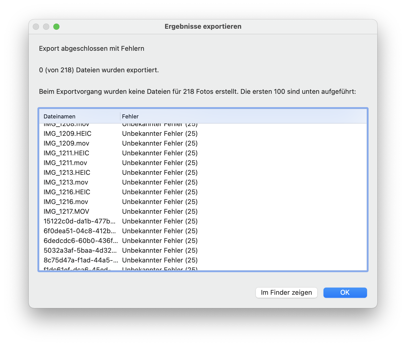Select the IMG_1211.HEIC entry

pyautogui.click(x=66, y=153)
